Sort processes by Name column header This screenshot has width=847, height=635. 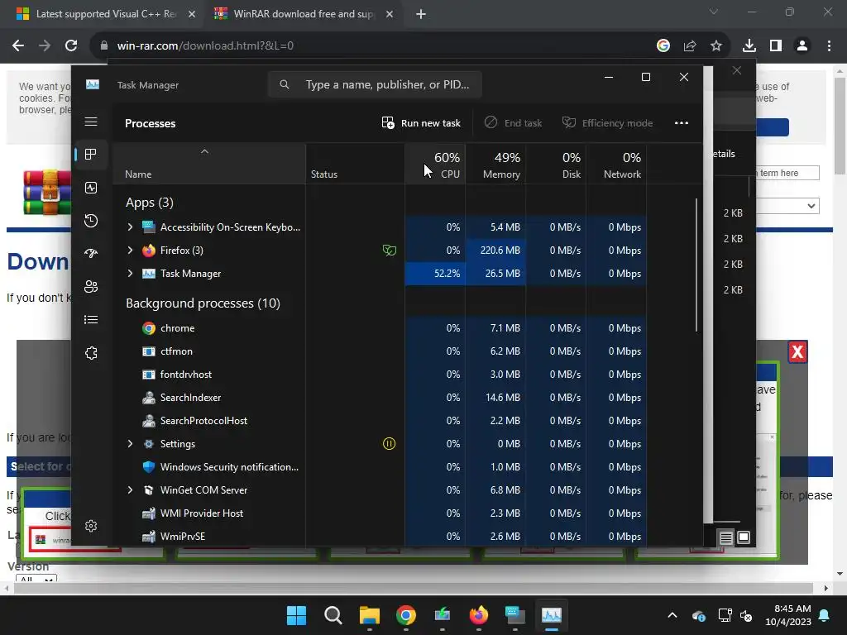point(209,165)
